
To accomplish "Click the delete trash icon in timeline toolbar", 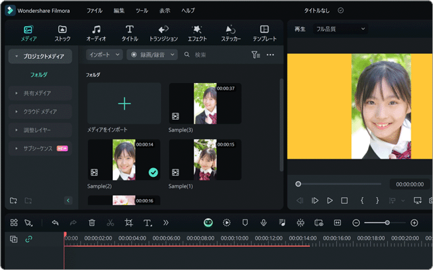I will 92,223.
